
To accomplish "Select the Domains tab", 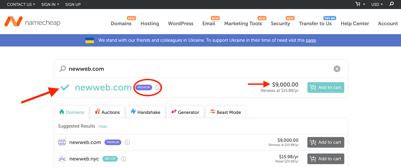I will pyautogui.click(x=71, y=112).
